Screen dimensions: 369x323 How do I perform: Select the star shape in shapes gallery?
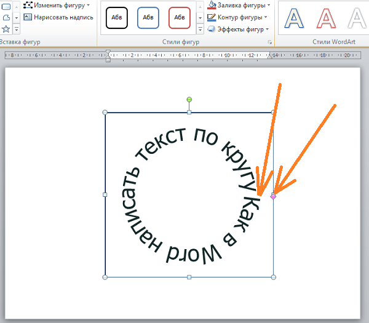coord(6,29)
